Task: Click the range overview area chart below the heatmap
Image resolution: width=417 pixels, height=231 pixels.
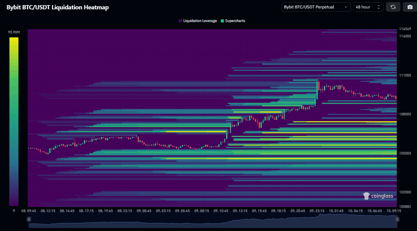Action: [213, 221]
